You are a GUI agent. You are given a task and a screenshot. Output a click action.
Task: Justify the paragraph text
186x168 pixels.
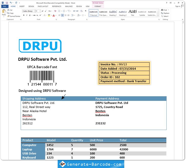[68, 15]
